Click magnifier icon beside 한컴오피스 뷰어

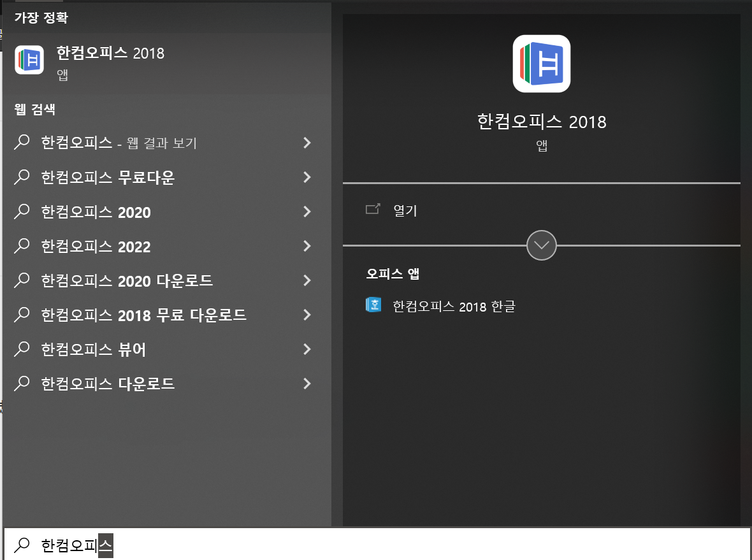point(22,349)
